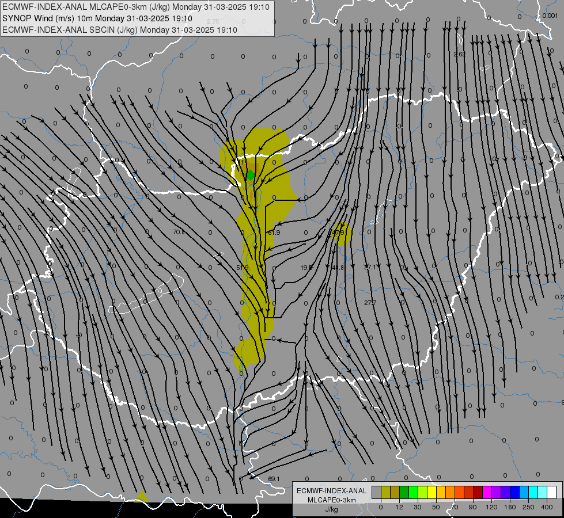564x518 pixels.
Task: Select the colorbar scale label 120
Action: point(491,507)
